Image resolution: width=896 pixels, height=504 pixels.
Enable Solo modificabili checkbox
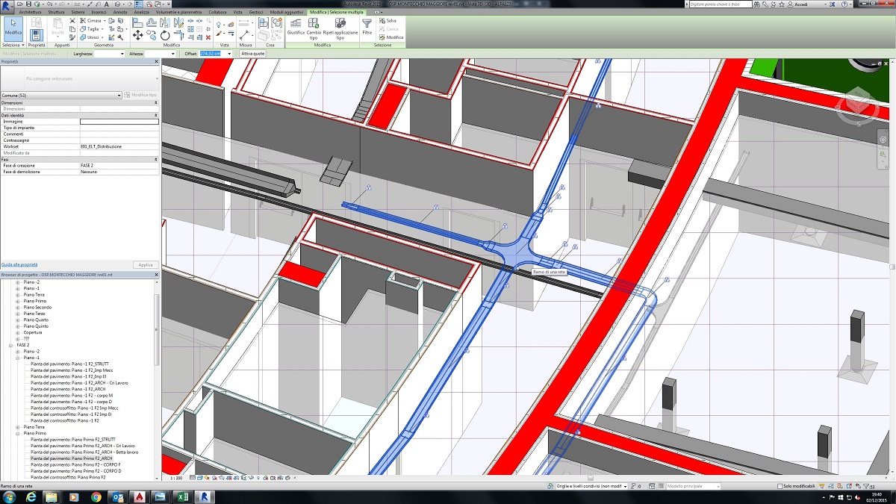pyautogui.click(x=779, y=486)
